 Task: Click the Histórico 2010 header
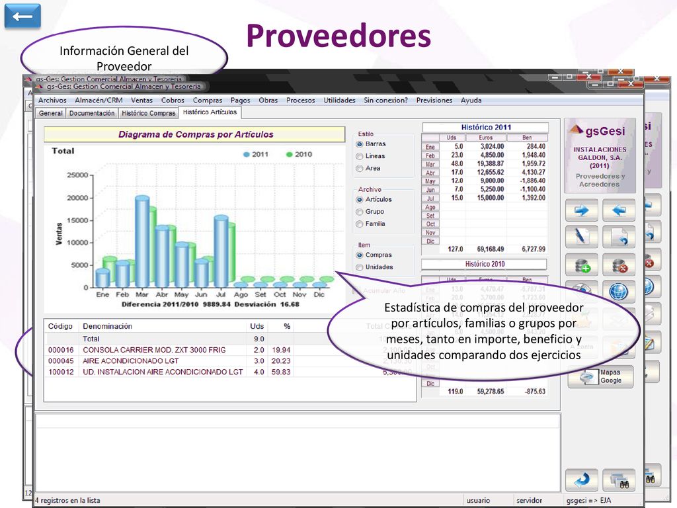coord(485,264)
